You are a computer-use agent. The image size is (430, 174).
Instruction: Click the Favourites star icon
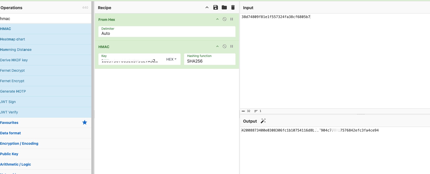tap(85, 123)
